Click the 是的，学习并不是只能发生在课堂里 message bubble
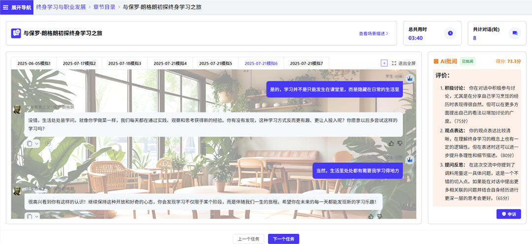This screenshot has width=532, height=244. (x=334, y=90)
